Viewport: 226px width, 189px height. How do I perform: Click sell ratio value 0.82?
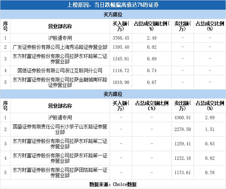pyautogui.click(x=210, y=158)
